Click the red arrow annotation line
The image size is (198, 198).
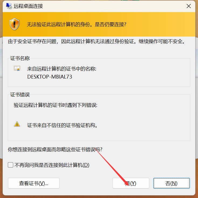(112, 167)
